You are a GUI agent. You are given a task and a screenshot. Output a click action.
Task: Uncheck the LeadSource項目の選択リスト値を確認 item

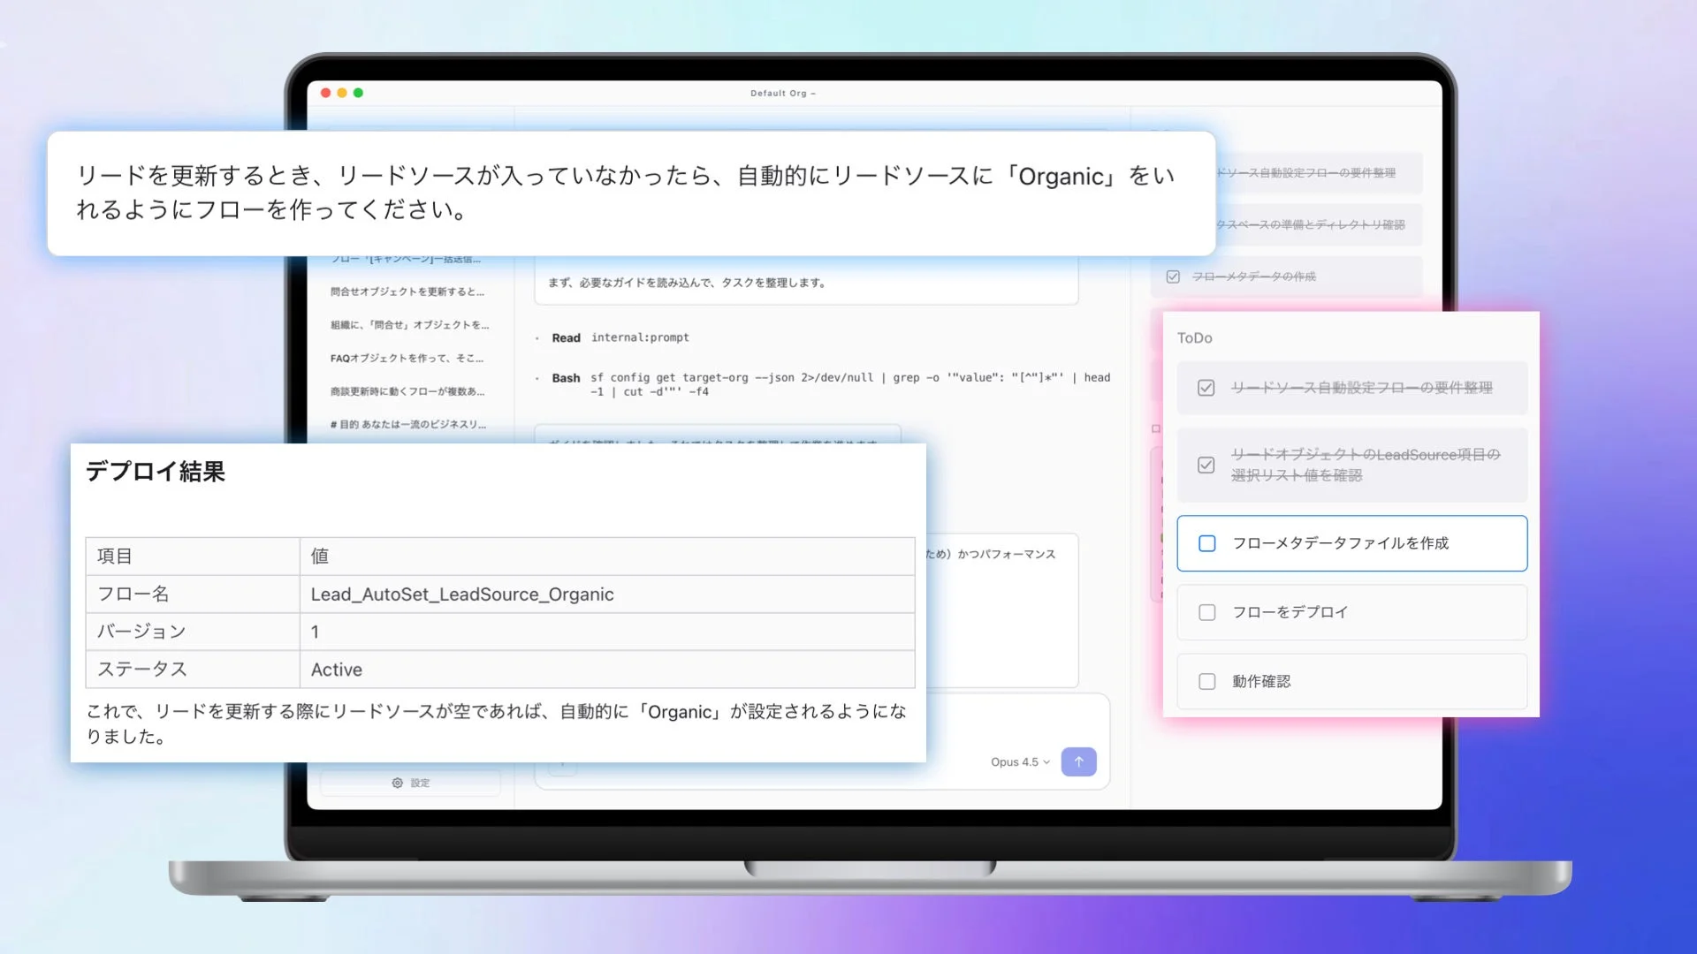click(x=1206, y=465)
